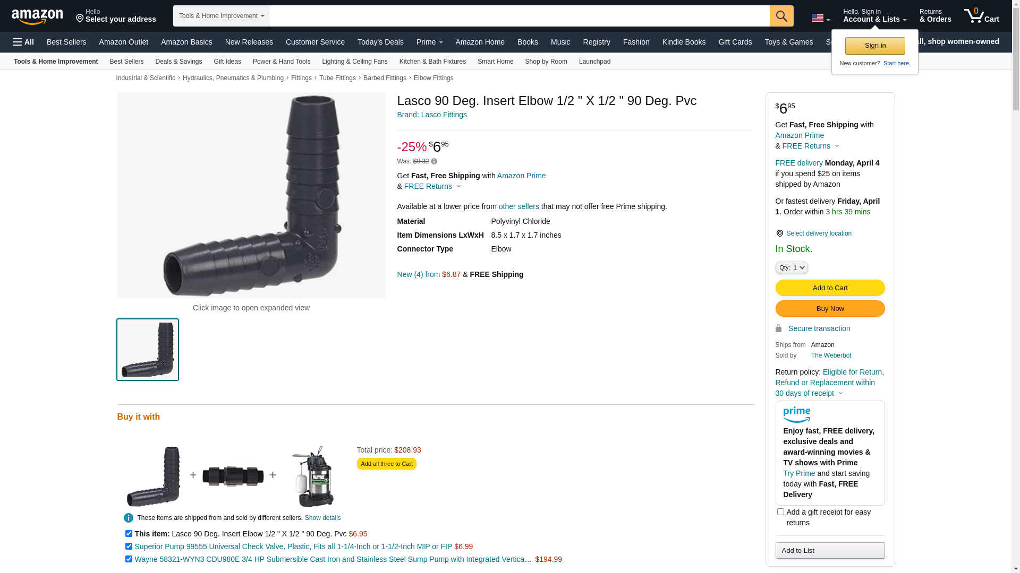Open the shopping cart icon
The image size is (1020, 573).
pos(981,16)
